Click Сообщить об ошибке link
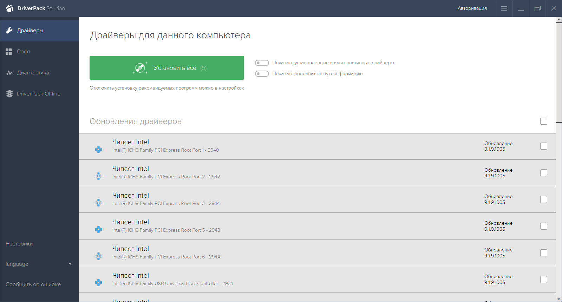Screen dimensions: 562x302 [33, 284]
